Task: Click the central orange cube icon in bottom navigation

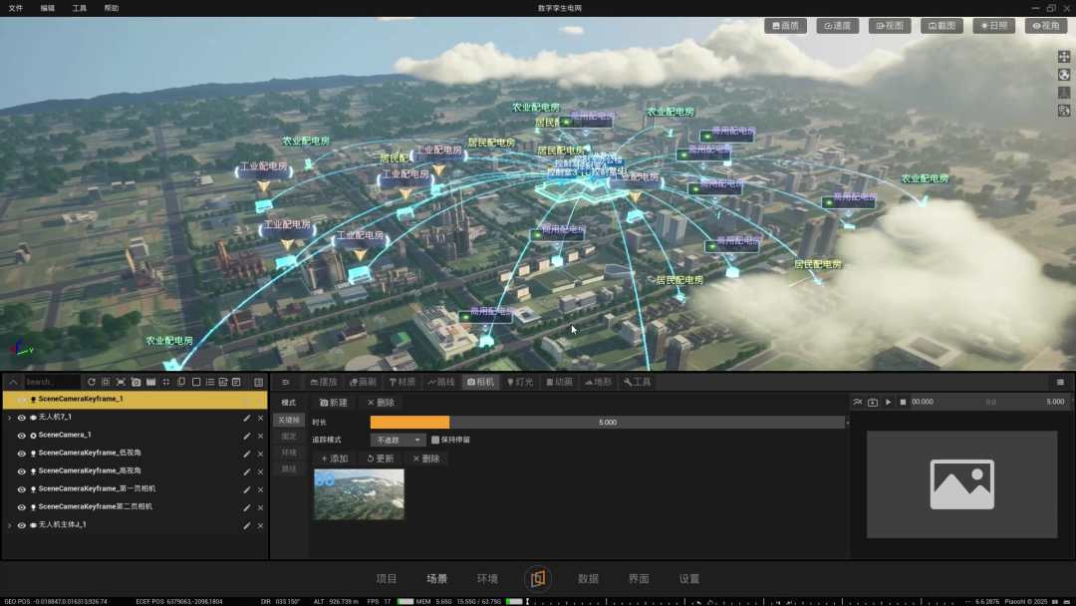Action: point(538,578)
